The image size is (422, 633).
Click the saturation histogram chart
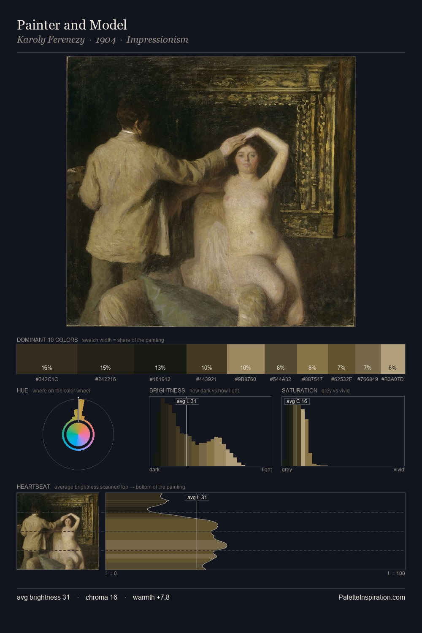point(343,431)
